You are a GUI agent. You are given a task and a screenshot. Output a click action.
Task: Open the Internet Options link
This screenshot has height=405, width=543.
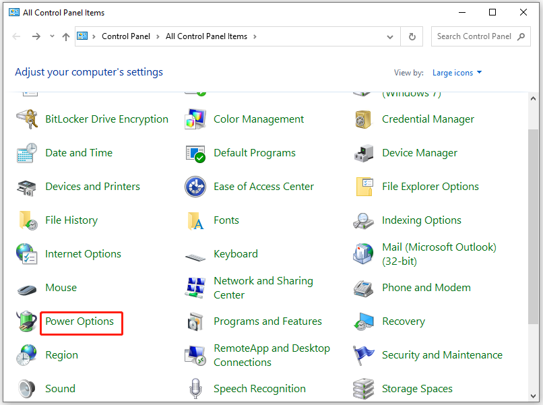tap(84, 254)
